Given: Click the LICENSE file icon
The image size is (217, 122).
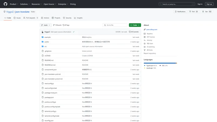Looking at the screenshot, I should pyautogui.click(x=43, y=56).
